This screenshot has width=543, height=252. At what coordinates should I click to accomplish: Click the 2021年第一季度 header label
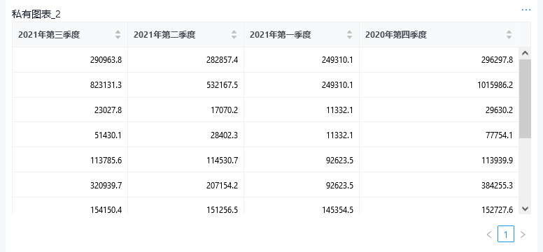[280, 35]
